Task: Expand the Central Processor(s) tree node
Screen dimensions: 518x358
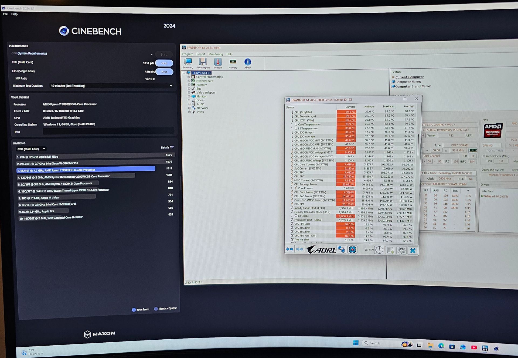Action: pos(189,77)
